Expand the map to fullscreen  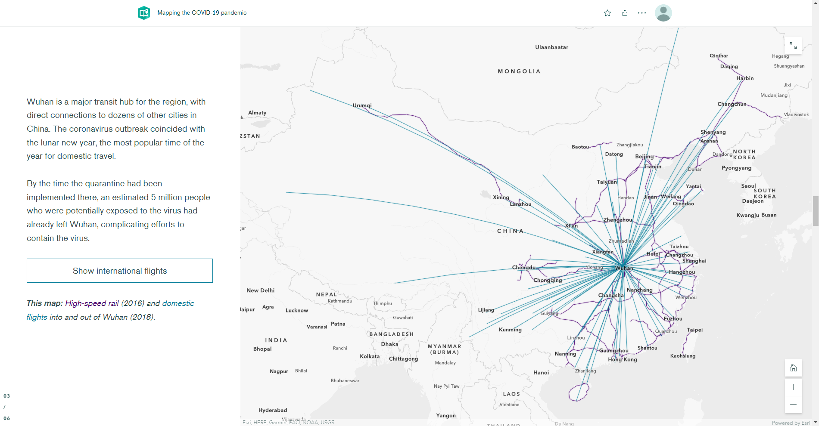pos(793,46)
